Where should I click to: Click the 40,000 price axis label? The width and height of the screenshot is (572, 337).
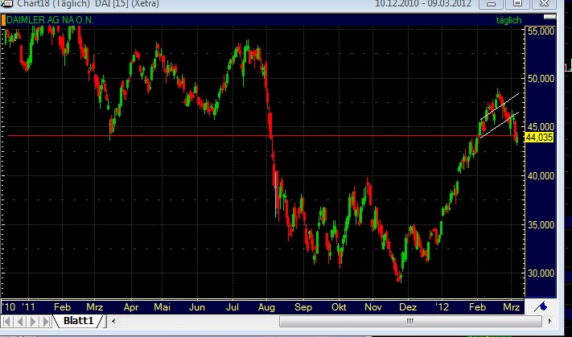coord(541,176)
